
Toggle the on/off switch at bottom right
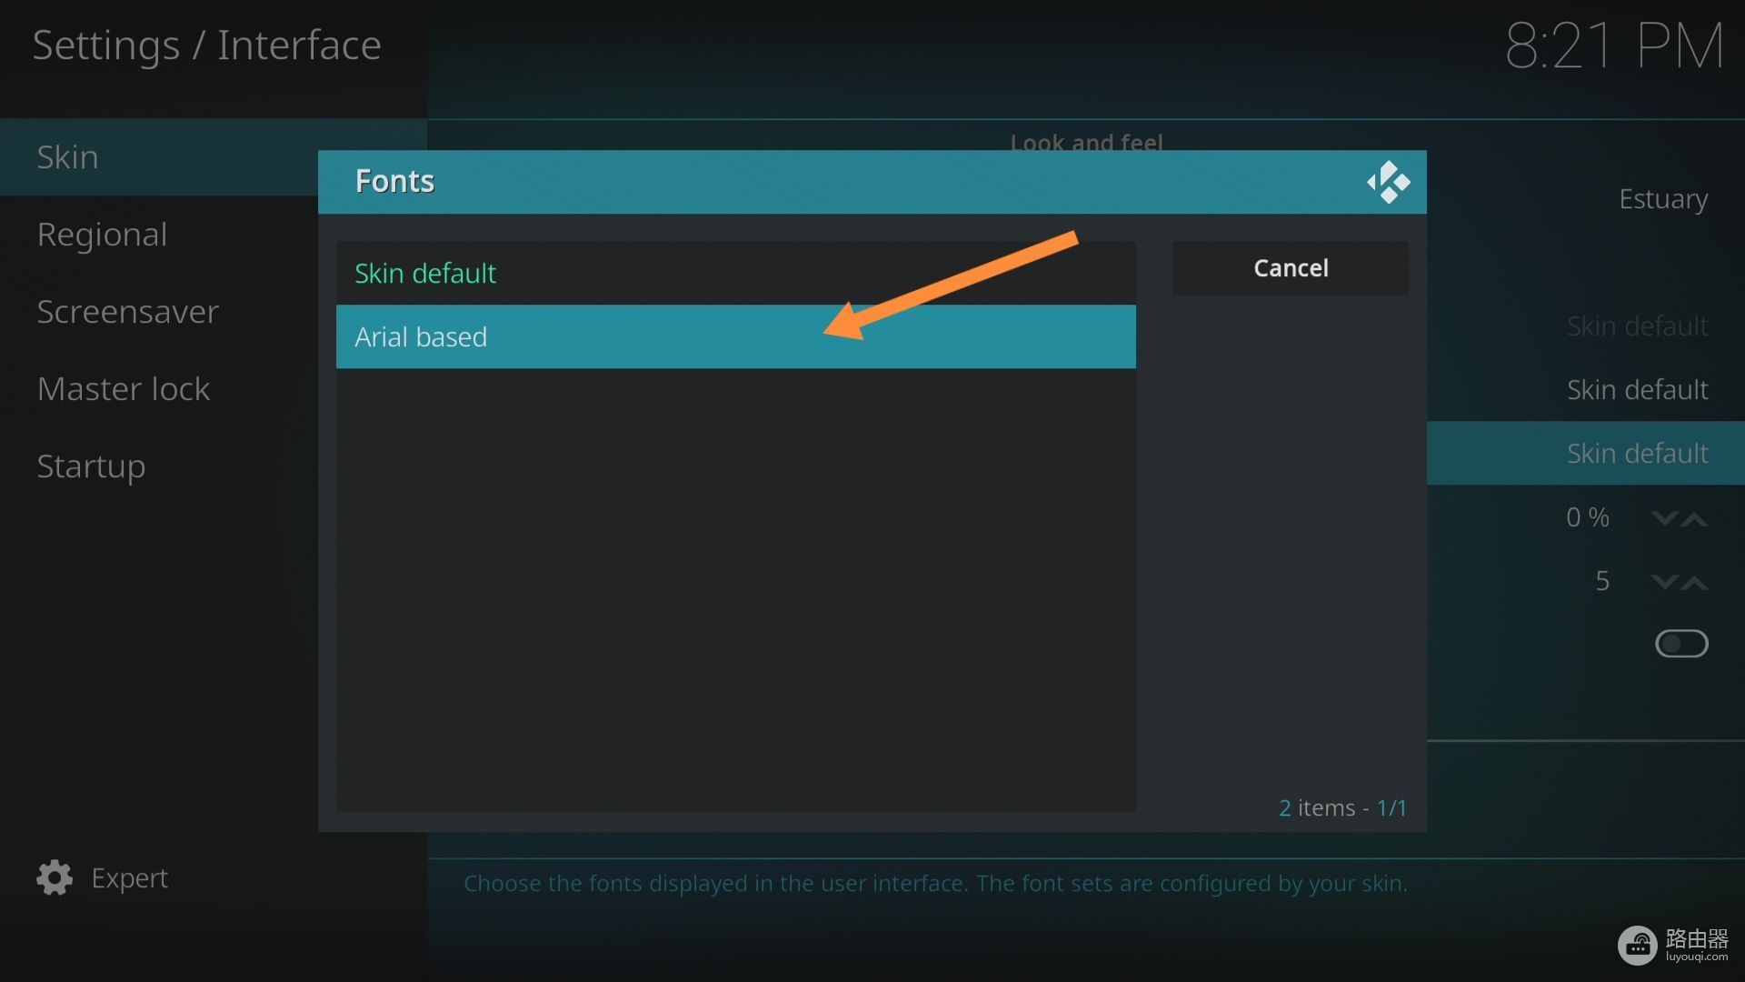tap(1680, 644)
